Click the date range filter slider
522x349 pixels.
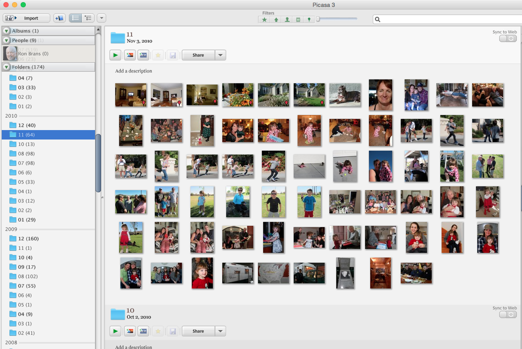337,19
